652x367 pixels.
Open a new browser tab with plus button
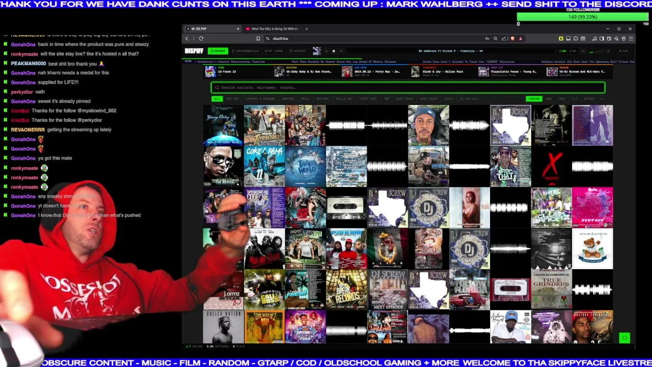[x=307, y=29]
